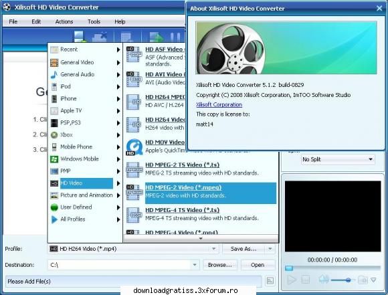
Task: Choose the HD H264 MPEG profile icon
Action: tap(134, 102)
